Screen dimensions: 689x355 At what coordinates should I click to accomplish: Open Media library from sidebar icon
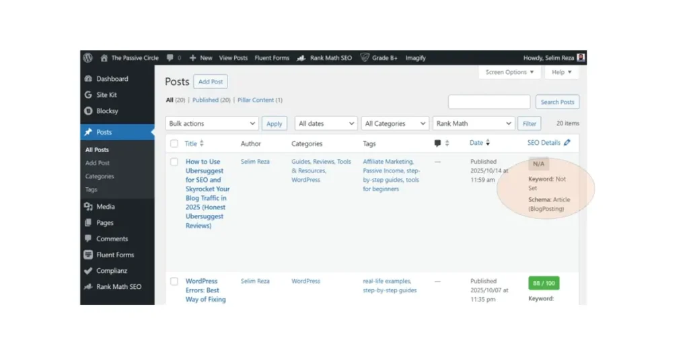tap(88, 207)
